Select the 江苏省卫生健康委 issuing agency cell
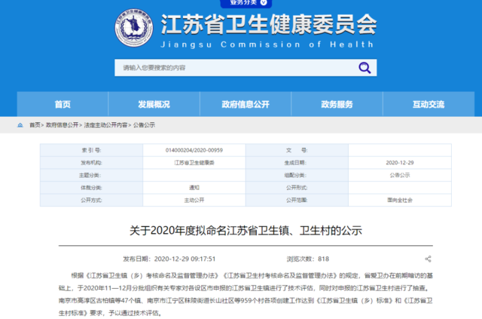The width and height of the screenshot is (482, 319). [x=194, y=163]
